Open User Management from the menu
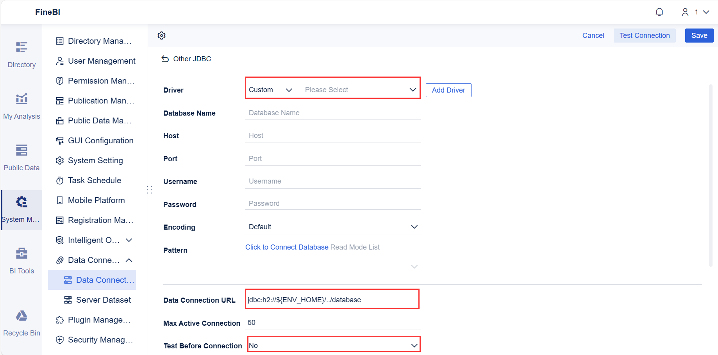 102,61
